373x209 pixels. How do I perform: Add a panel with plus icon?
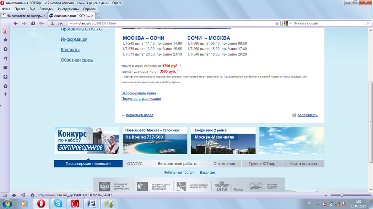coord(5,94)
